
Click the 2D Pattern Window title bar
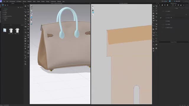[123, 3]
